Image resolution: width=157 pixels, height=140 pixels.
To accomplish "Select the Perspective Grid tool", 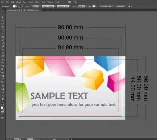I will click(3, 69).
